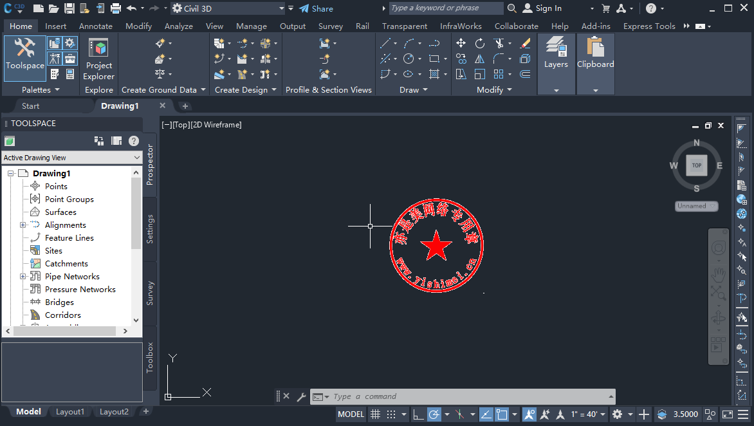Click the keyword search field
The height and width of the screenshot is (426, 754).
tap(446, 8)
